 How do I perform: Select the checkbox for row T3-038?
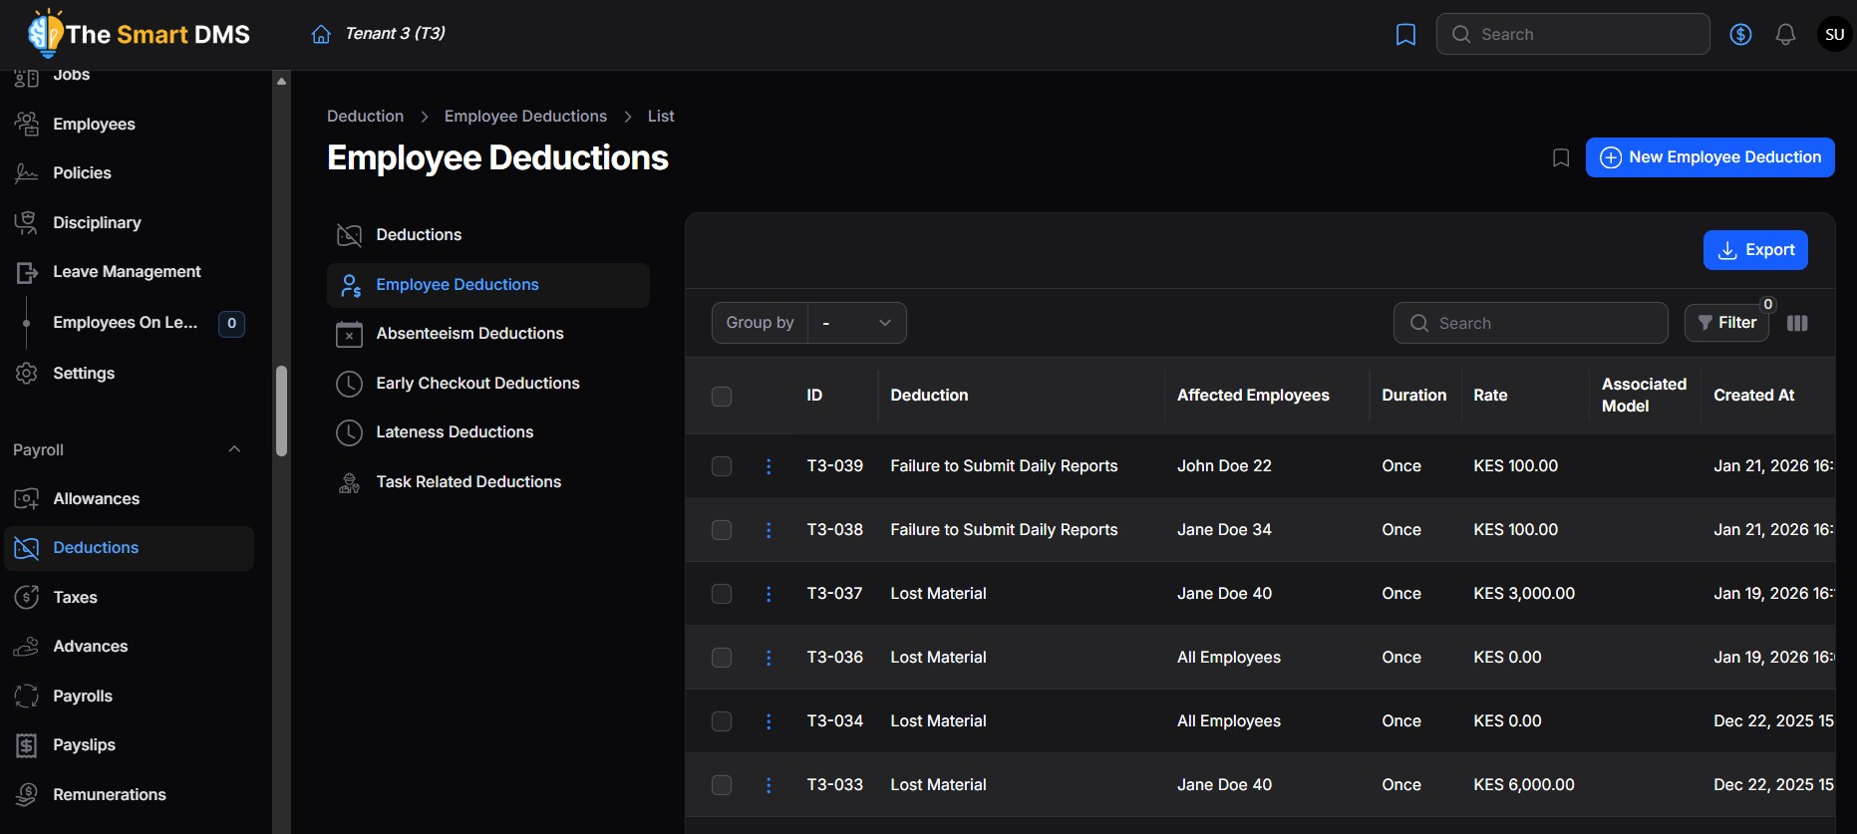coord(722,530)
